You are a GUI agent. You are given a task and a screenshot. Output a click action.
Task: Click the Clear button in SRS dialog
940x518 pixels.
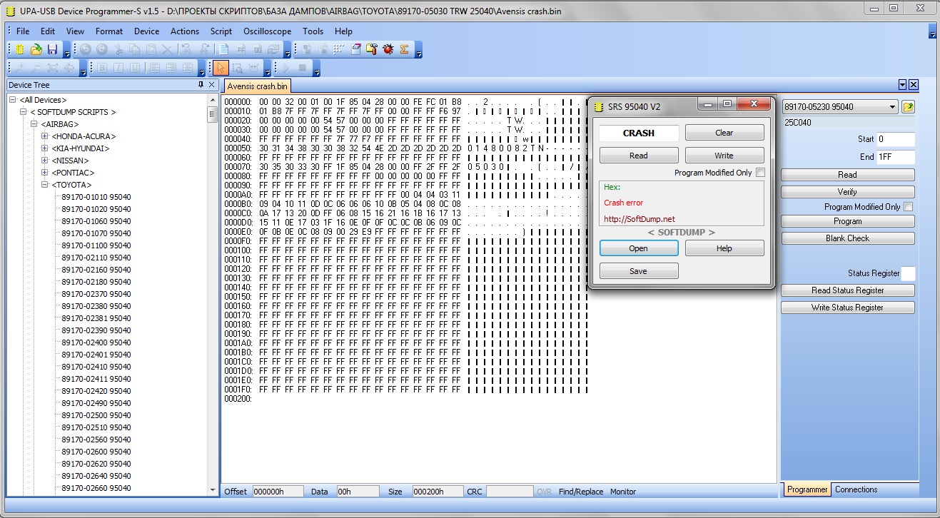pos(724,133)
